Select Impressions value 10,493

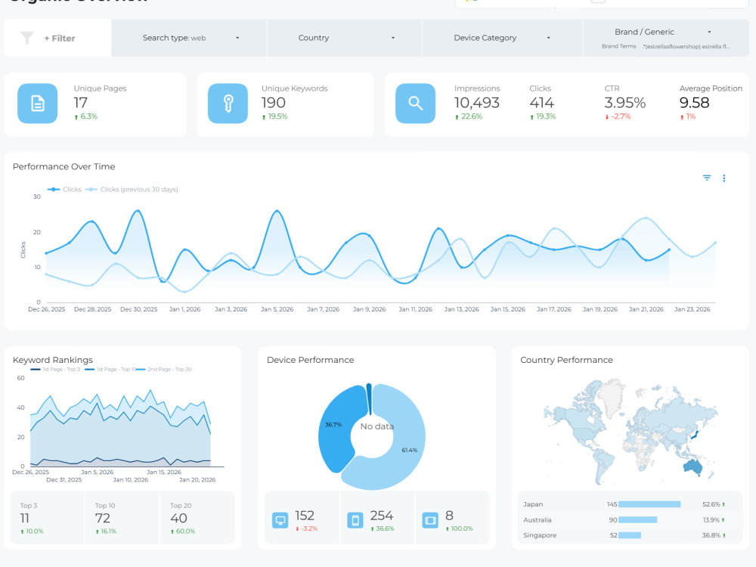pos(476,103)
